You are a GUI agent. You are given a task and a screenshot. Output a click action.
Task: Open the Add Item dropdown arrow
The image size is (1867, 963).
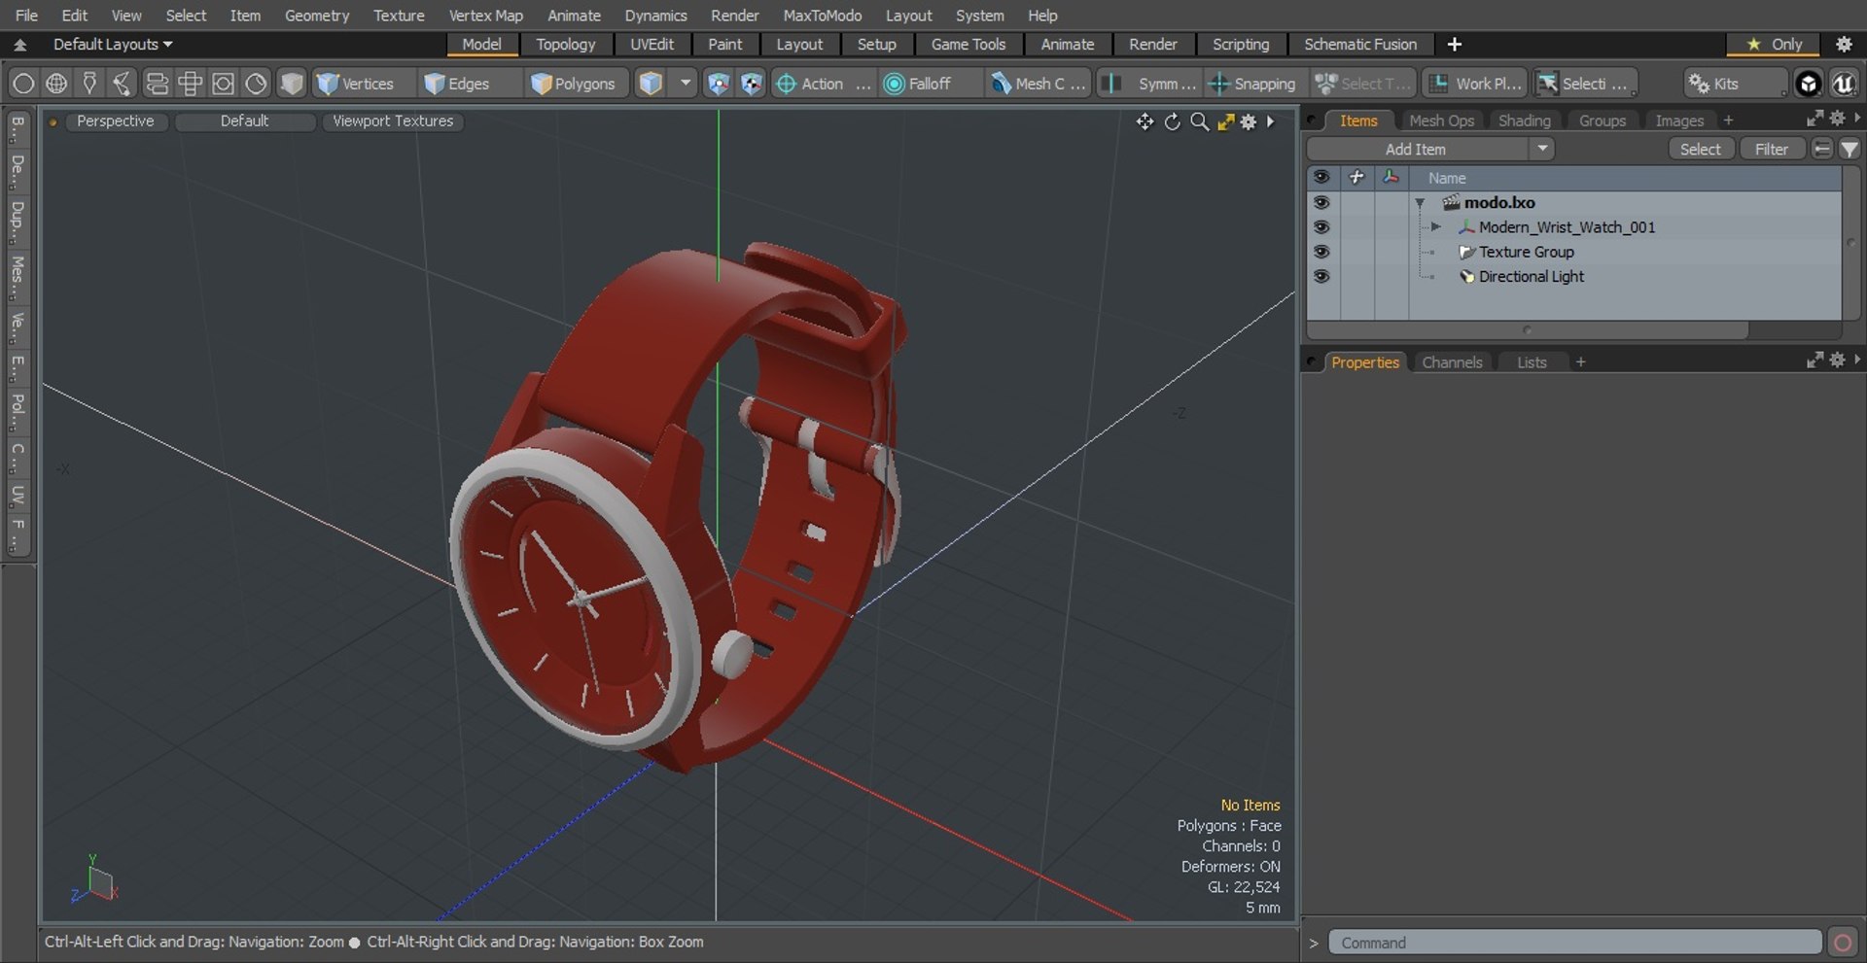tap(1541, 149)
